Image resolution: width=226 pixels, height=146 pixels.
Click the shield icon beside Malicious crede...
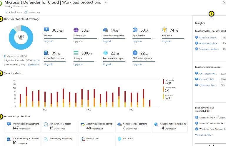(x=197, y=38)
